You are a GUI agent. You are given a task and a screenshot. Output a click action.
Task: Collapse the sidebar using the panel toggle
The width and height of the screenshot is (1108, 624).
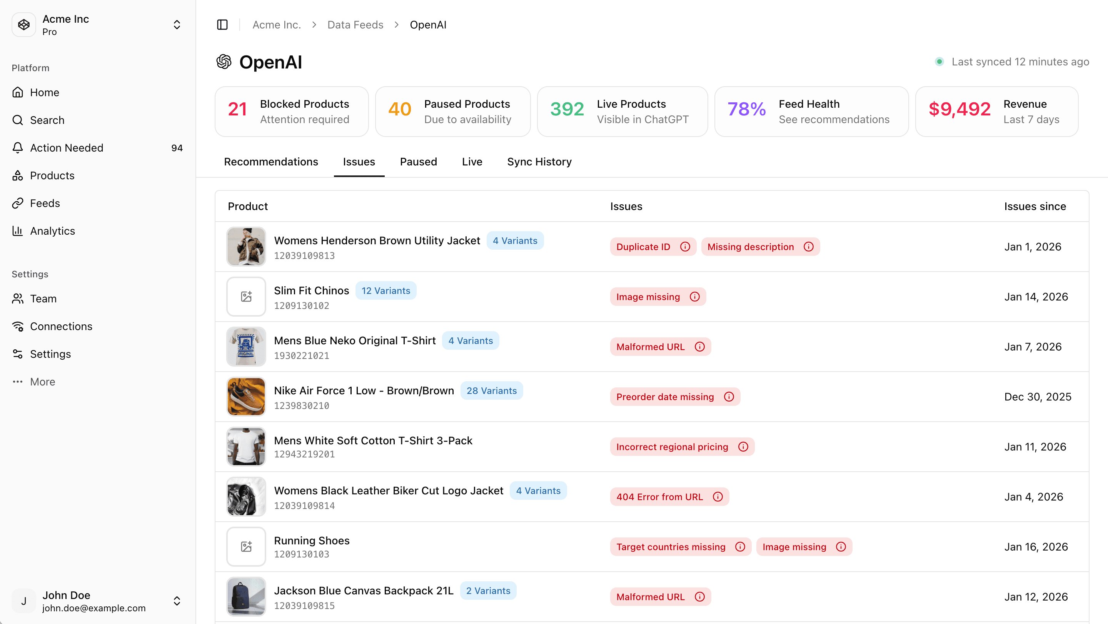tap(222, 25)
